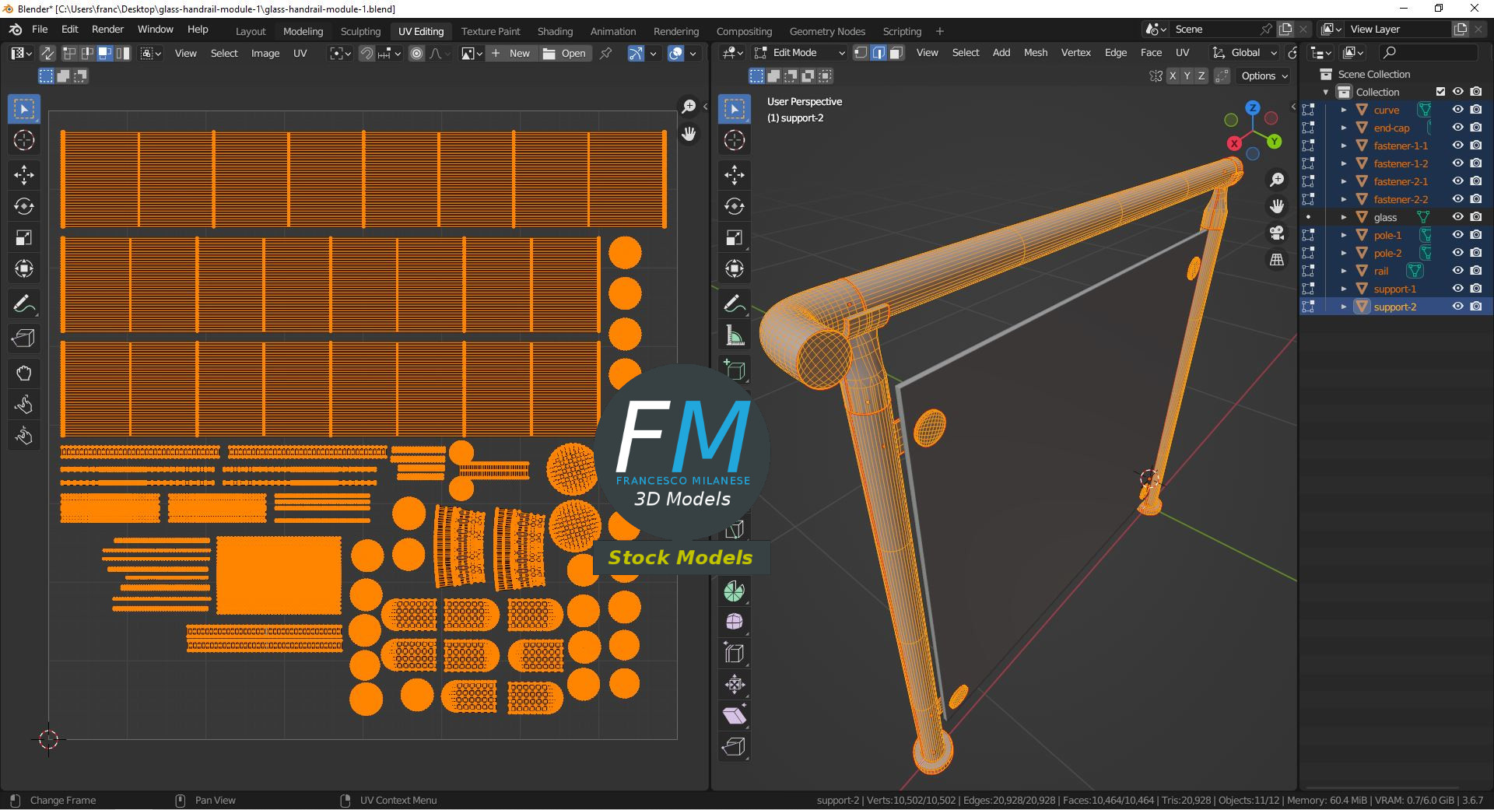The image size is (1494, 810).
Task: Open the File menu
Action: pos(40,29)
